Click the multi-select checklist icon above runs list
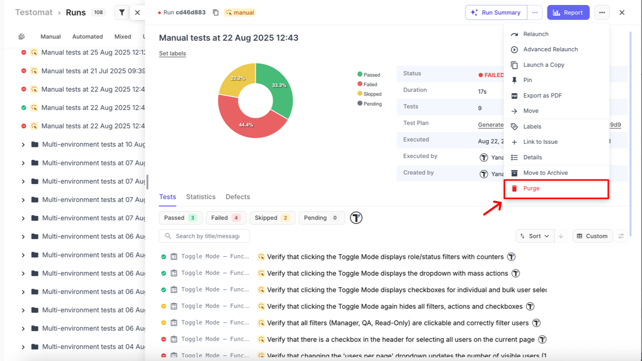This screenshot has width=642, height=361. [x=22, y=37]
